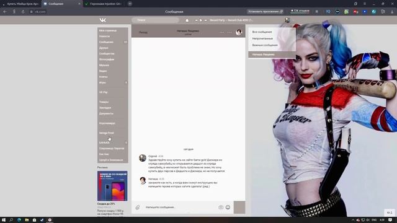Click the search field in VK header
This screenshot has height=223, width=397.
[x=155, y=20]
